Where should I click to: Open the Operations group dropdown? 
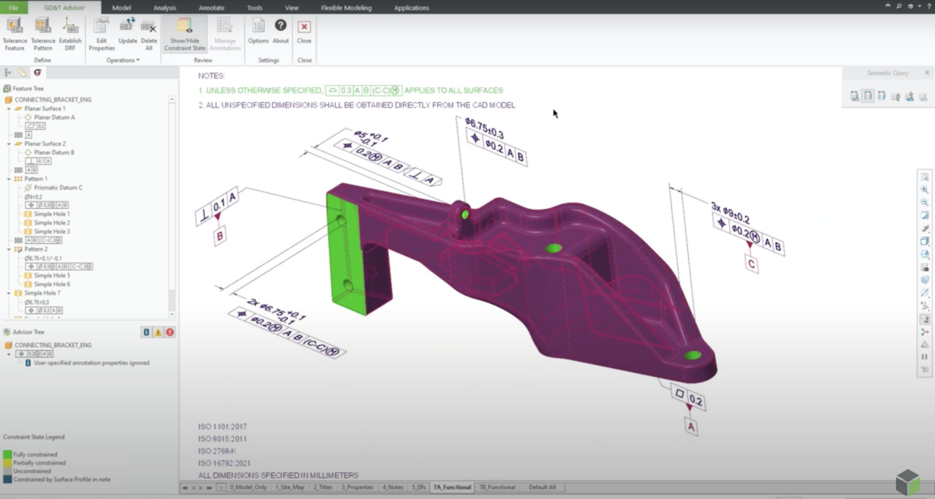click(123, 60)
